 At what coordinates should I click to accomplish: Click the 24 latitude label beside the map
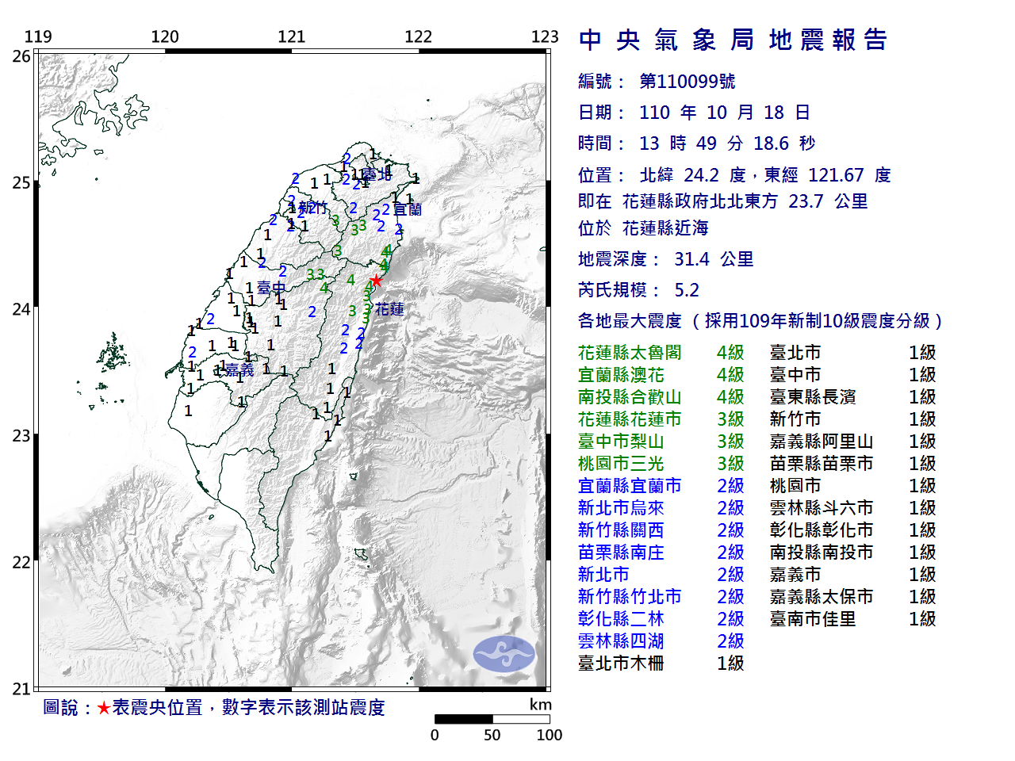pyautogui.click(x=21, y=309)
